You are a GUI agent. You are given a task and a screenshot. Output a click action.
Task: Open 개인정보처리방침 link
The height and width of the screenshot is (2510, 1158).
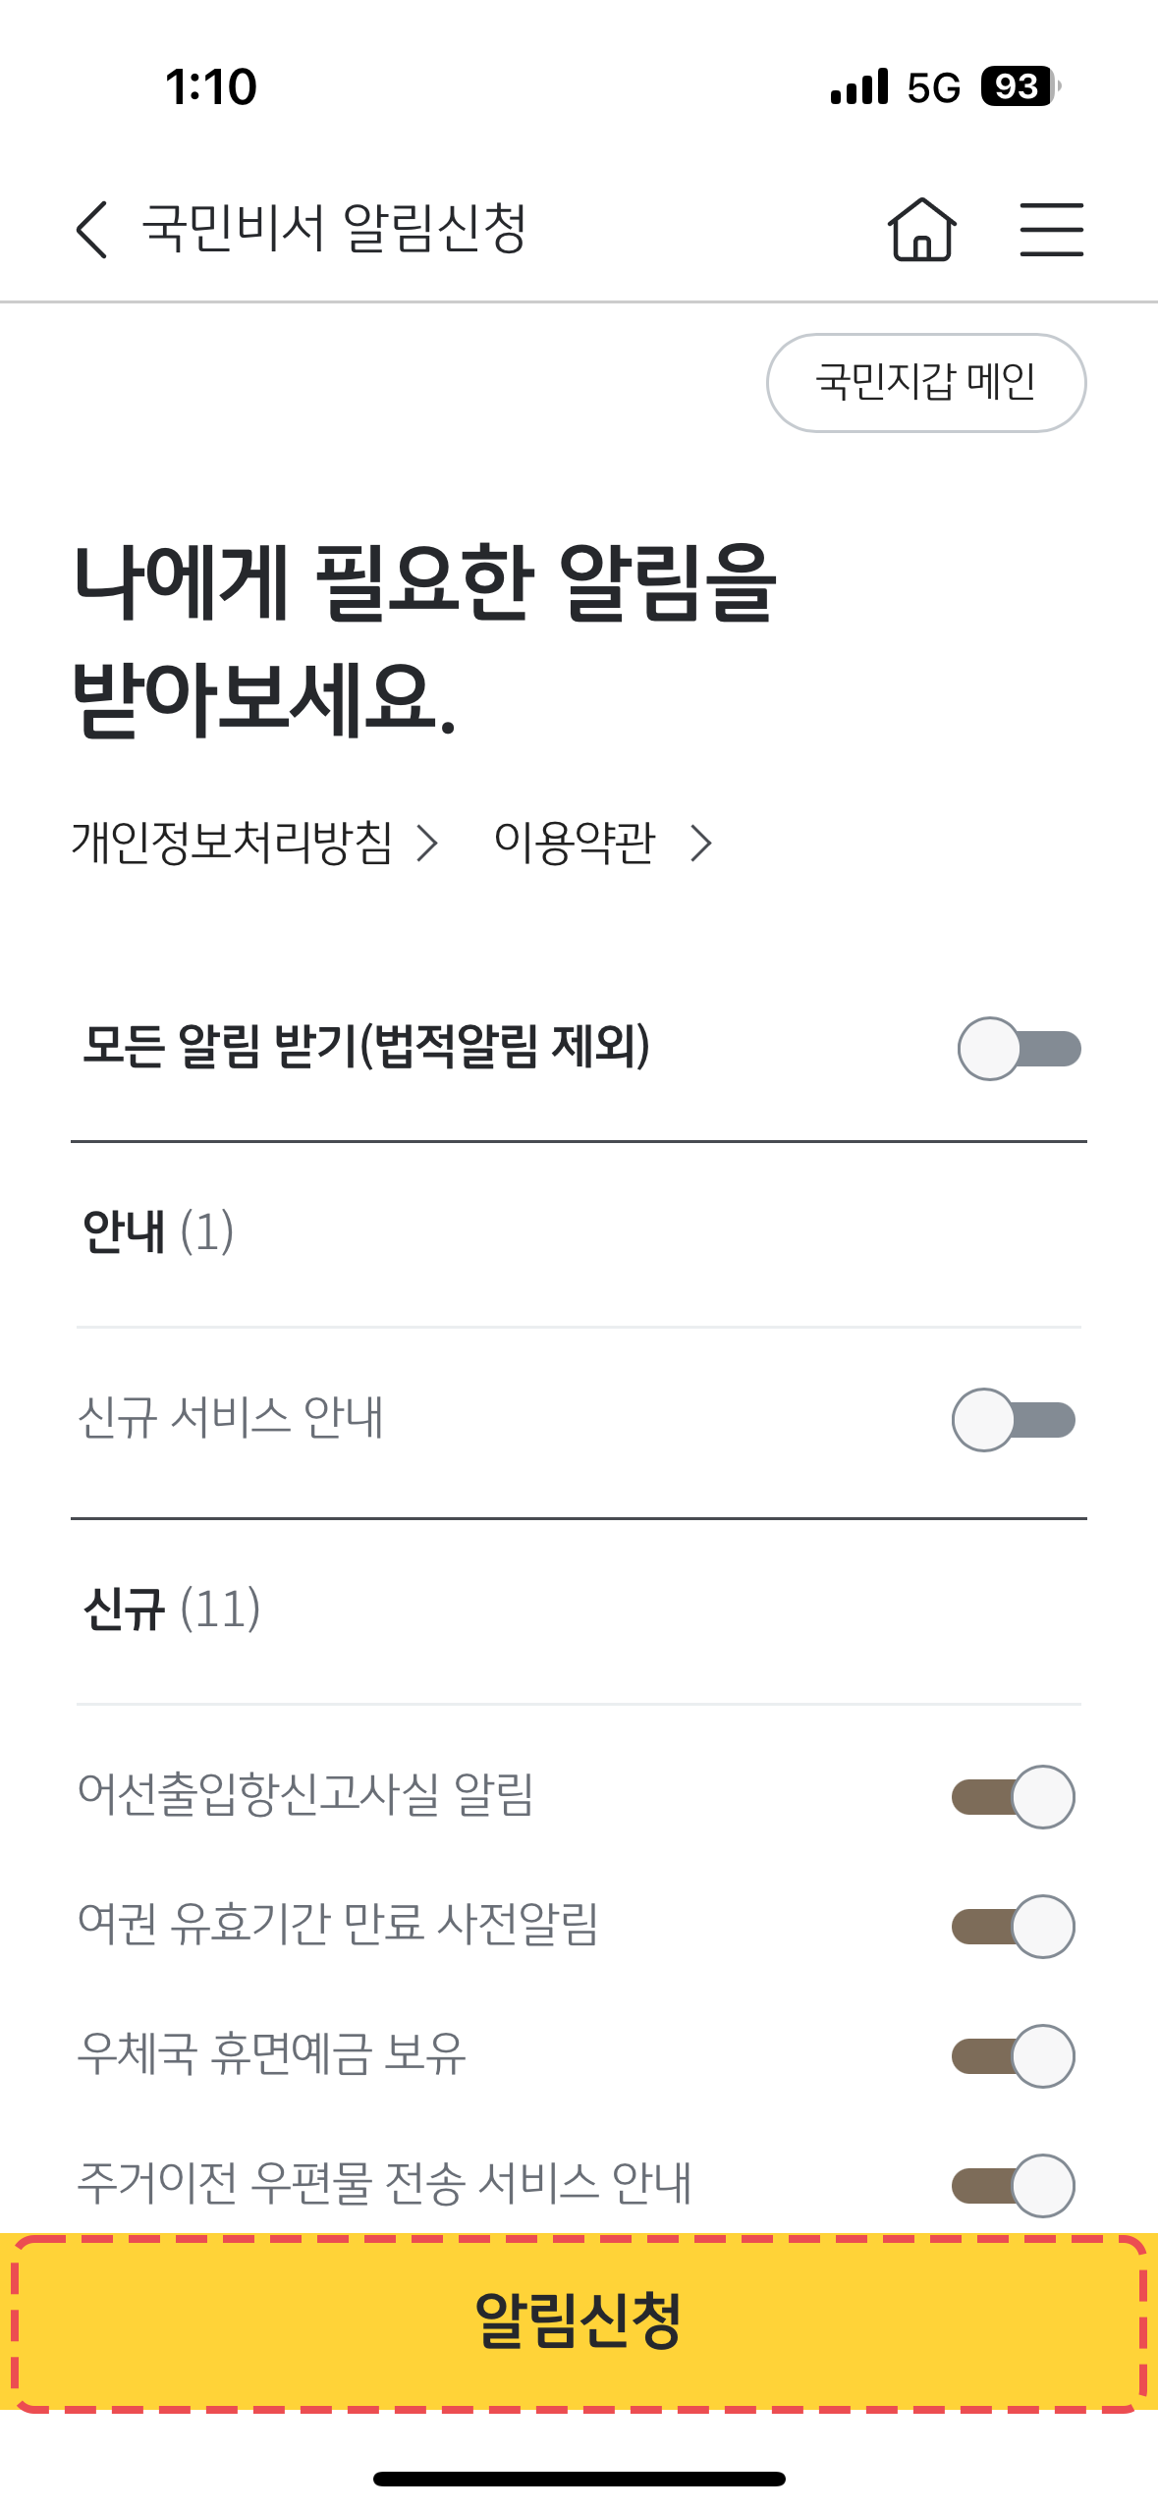click(x=233, y=844)
